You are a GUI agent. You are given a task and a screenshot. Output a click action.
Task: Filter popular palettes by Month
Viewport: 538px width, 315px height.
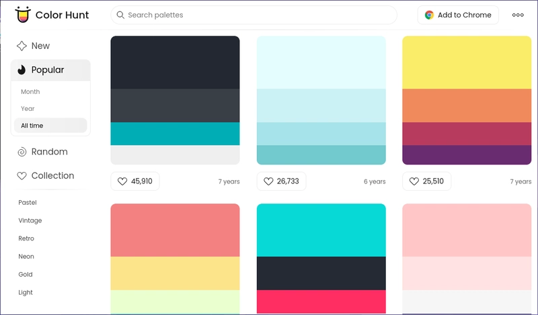(30, 92)
